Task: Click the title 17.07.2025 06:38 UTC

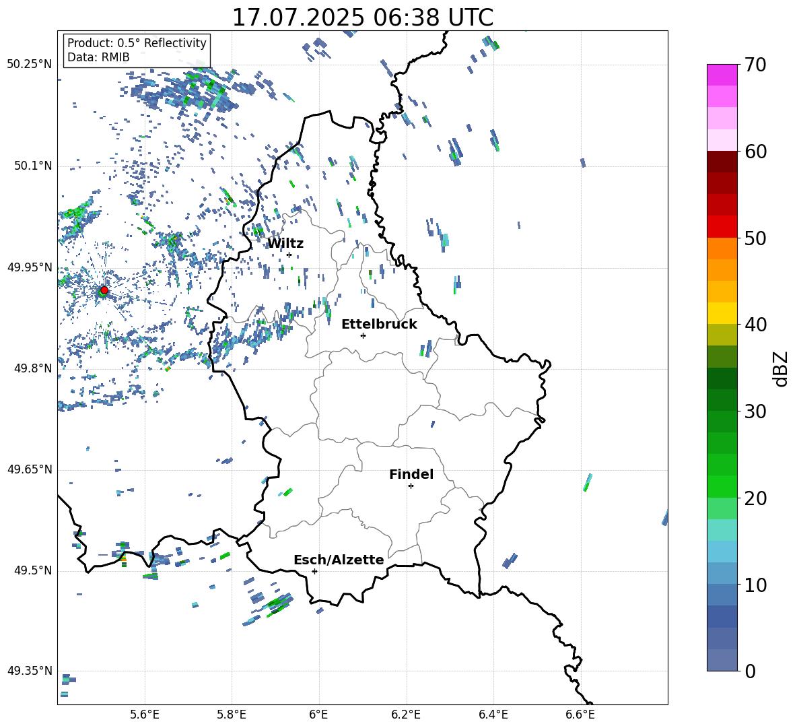Action: pyautogui.click(x=362, y=18)
